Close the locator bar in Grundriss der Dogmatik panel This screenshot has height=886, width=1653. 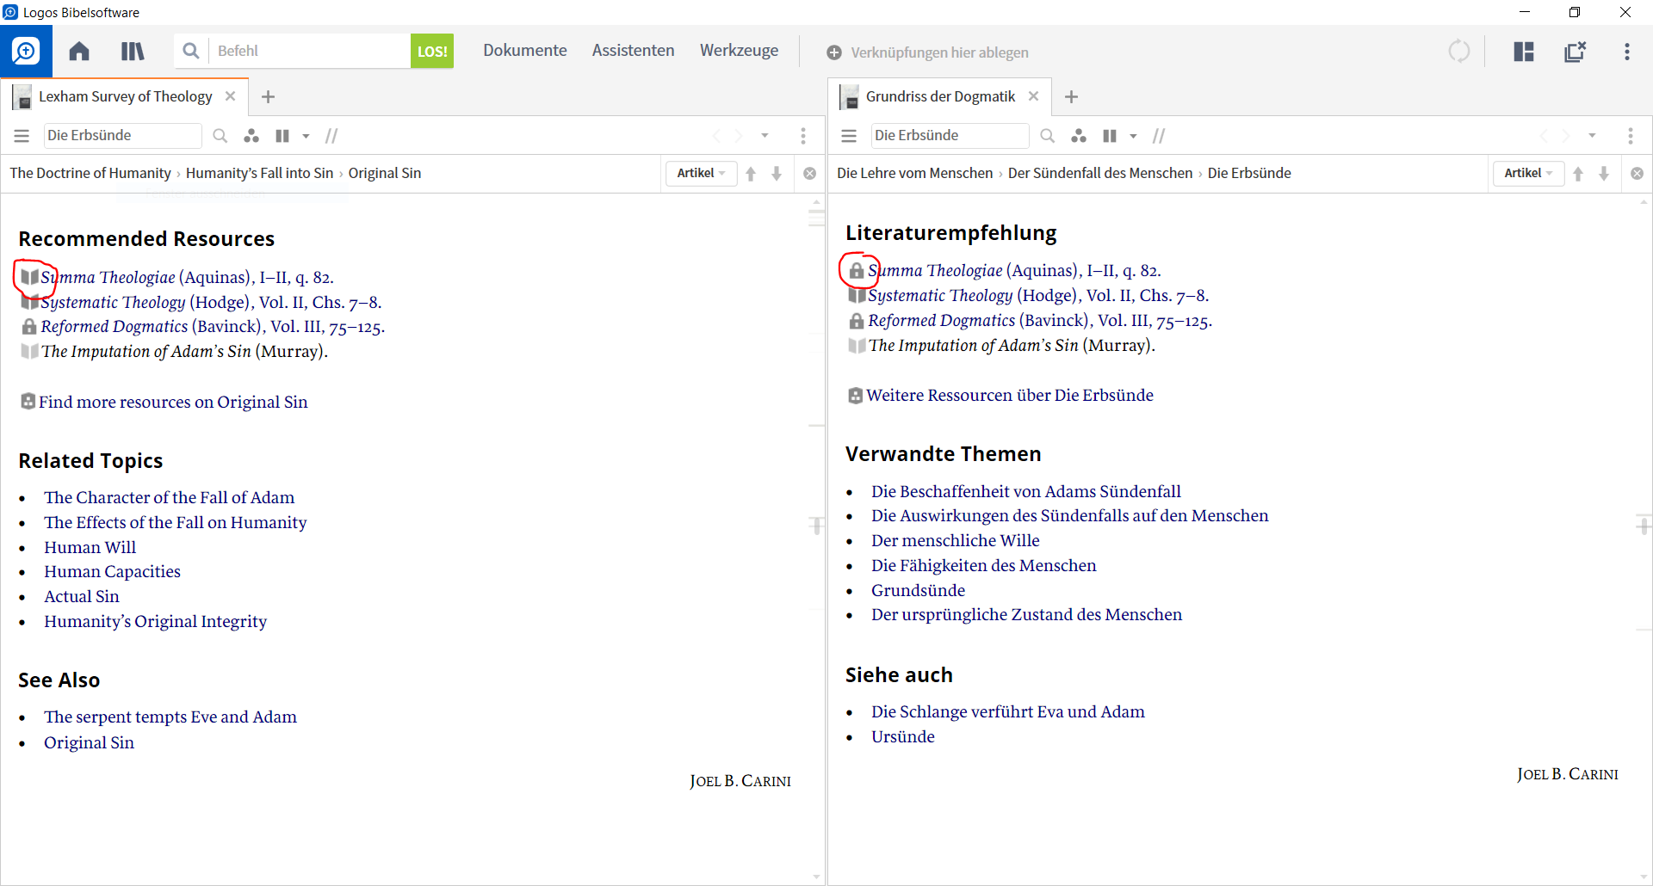click(1638, 174)
